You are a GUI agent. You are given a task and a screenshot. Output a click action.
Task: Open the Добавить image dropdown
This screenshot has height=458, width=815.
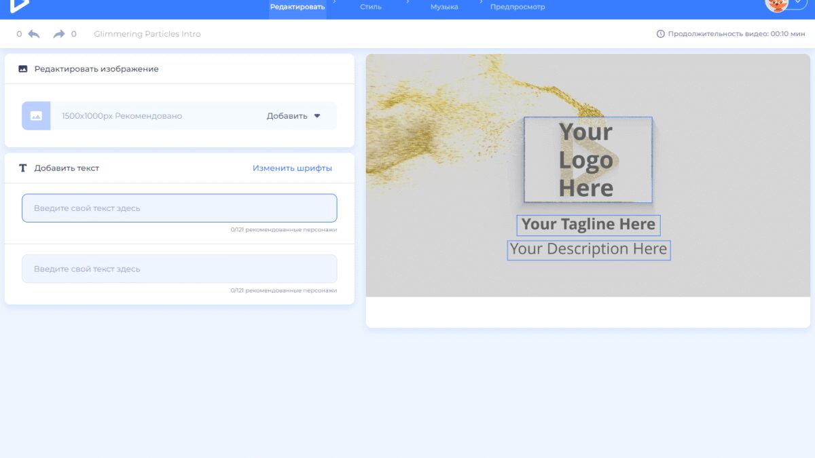click(293, 116)
